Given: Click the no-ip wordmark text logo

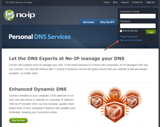Looking at the screenshot, I should tap(25, 15).
